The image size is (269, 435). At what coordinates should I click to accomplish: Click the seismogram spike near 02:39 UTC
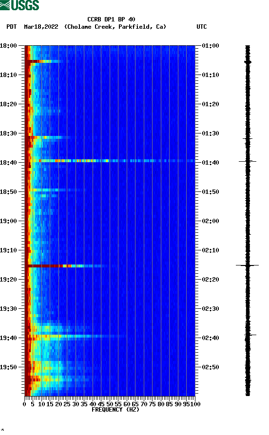250,335
